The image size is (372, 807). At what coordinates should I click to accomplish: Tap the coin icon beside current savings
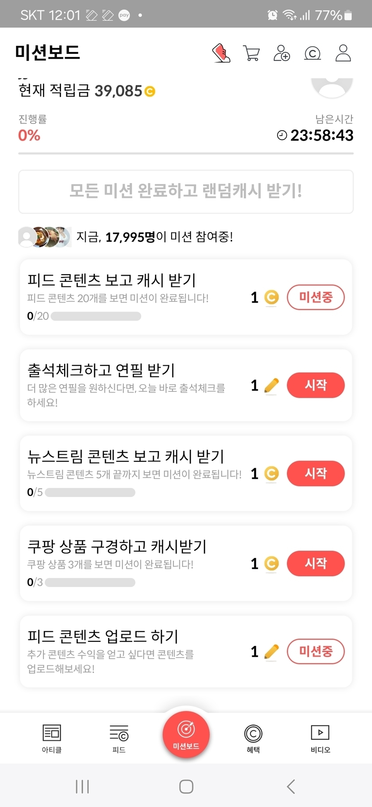click(x=150, y=92)
